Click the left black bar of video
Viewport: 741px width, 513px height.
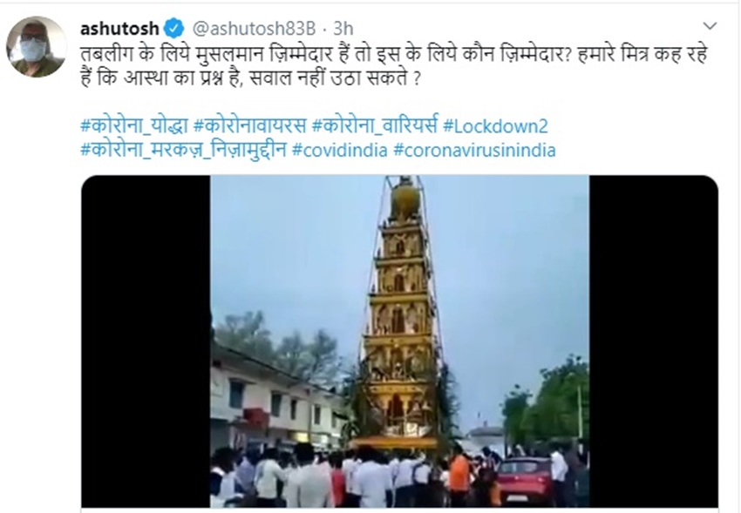[146, 341]
